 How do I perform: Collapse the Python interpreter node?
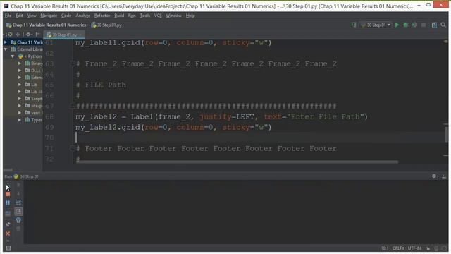point(13,56)
